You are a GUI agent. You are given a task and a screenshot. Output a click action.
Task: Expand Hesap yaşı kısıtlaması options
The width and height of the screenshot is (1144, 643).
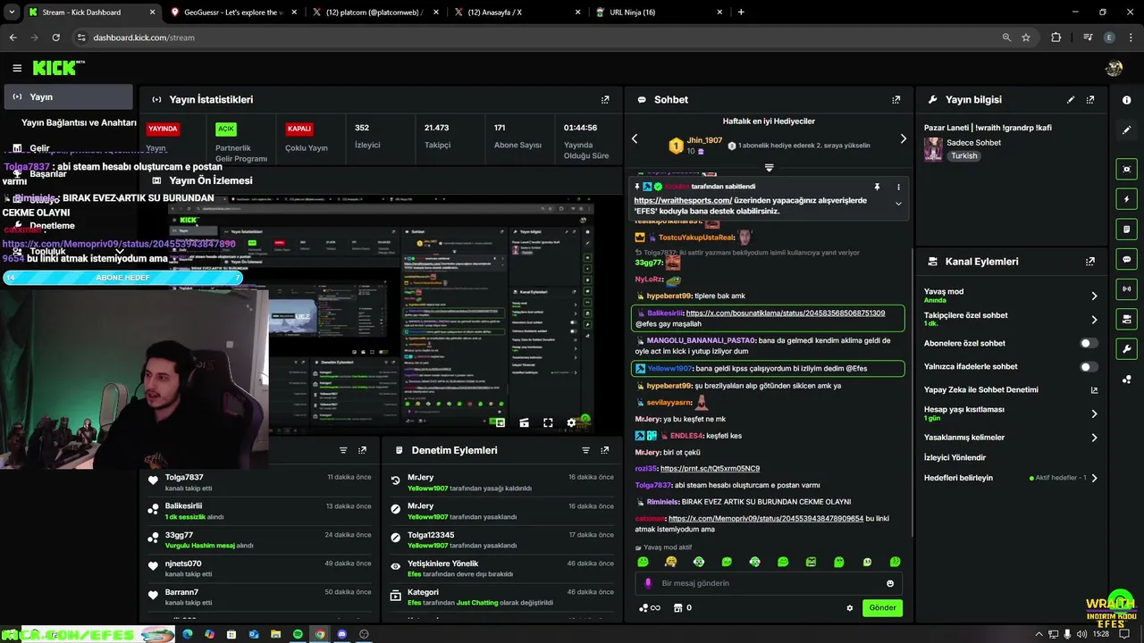point(1094,413)
